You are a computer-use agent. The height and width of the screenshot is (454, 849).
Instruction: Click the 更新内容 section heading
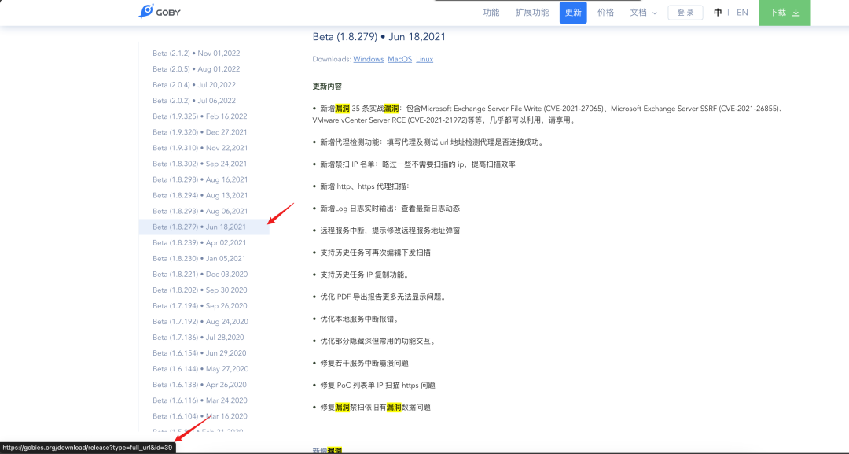(x=327, y=86)
